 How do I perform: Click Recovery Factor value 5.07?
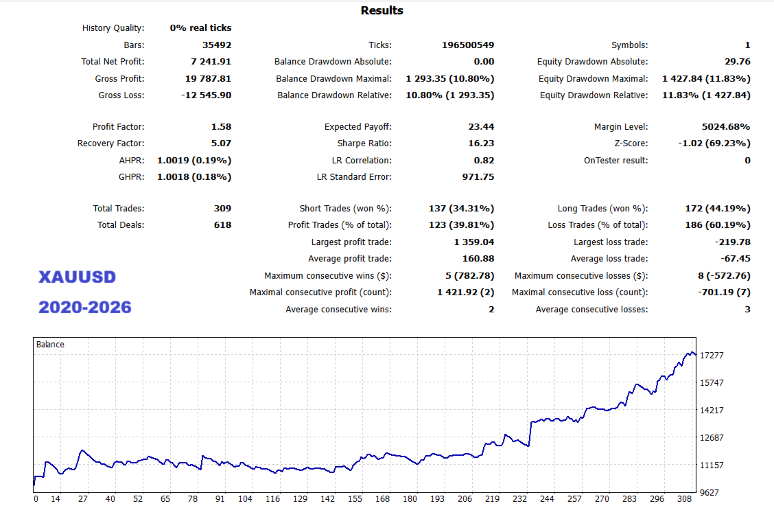[221, 143]
